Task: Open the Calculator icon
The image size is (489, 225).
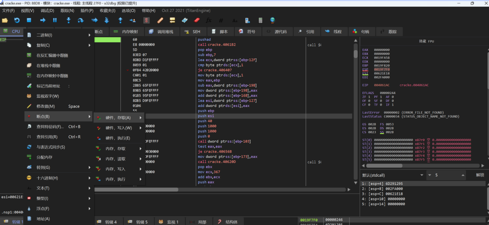Action: [x=260, y=20]
